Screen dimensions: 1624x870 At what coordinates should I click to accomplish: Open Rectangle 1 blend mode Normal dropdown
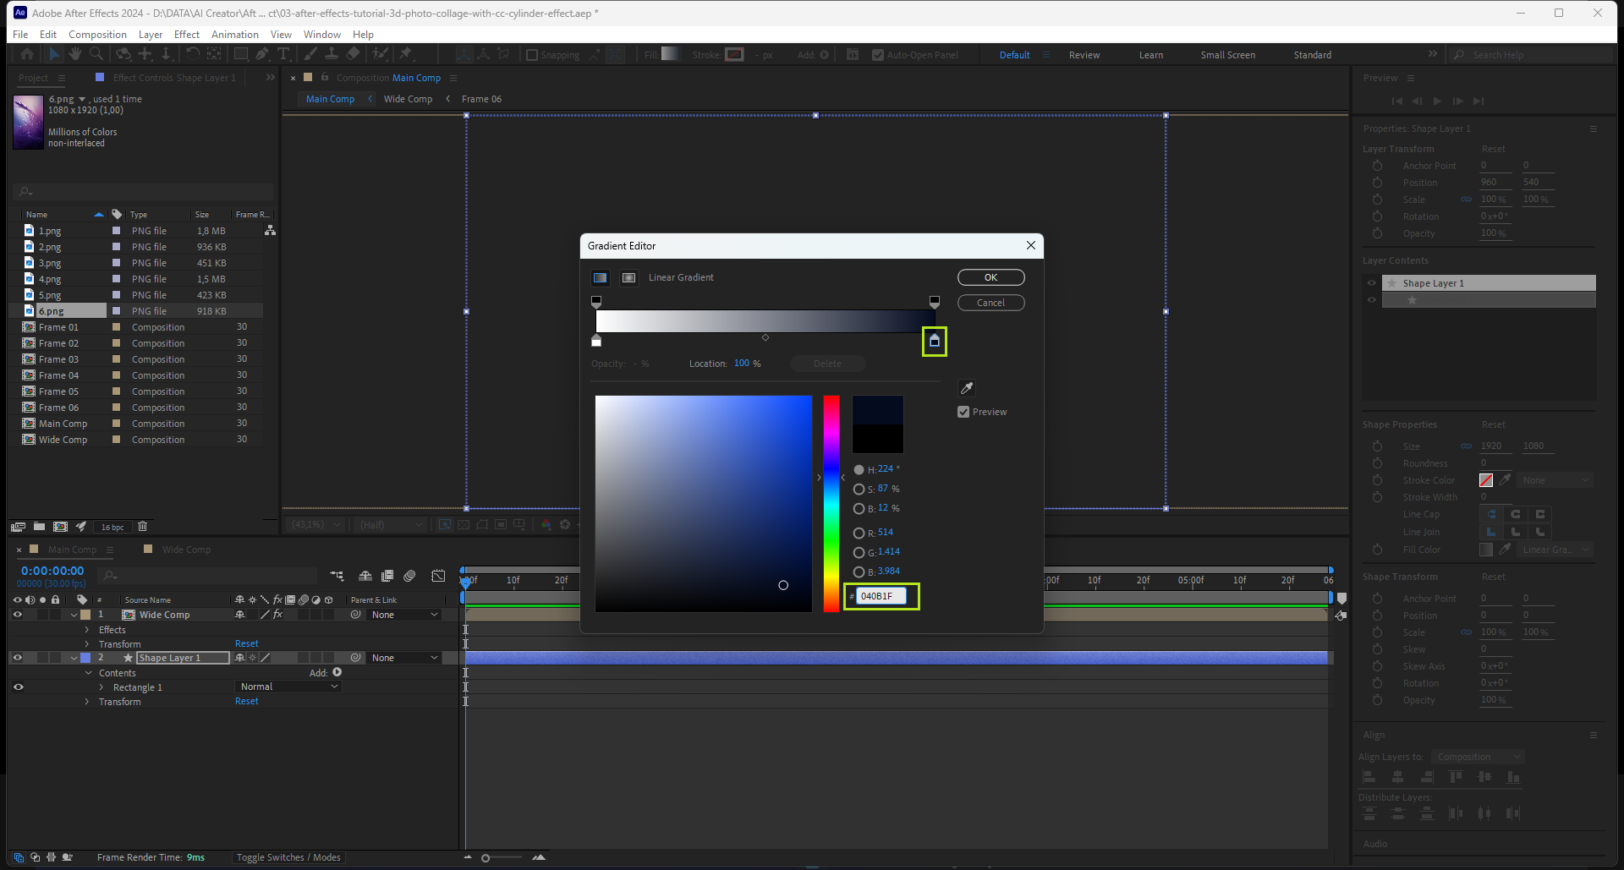click(x=288, y=687)
